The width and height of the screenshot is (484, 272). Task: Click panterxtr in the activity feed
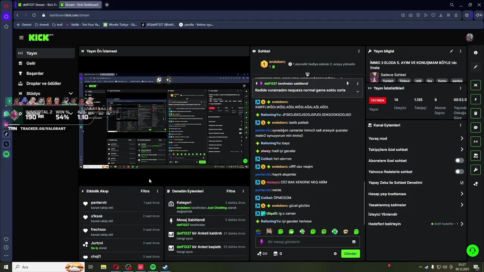click(x=99, y=202)
